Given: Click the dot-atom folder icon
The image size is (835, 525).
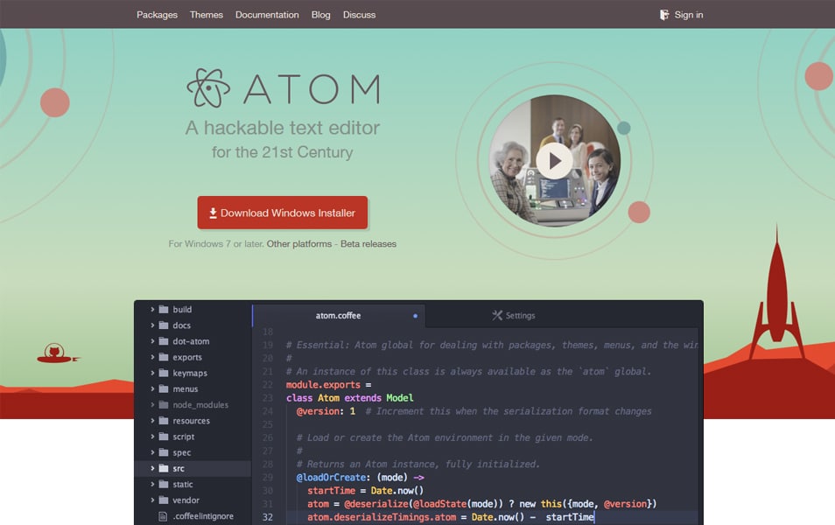Looking at the screenshot, I should click(164, 341).
